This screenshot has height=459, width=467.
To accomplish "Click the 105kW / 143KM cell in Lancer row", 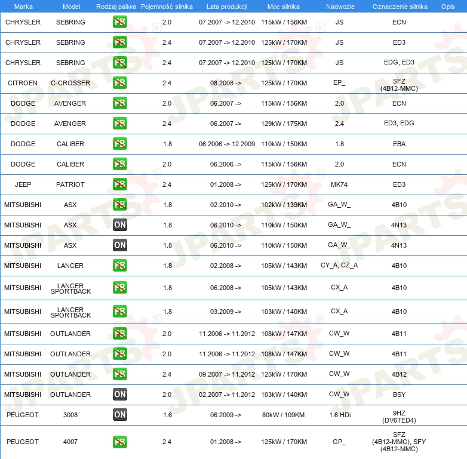I will click(x=284, y=266).
